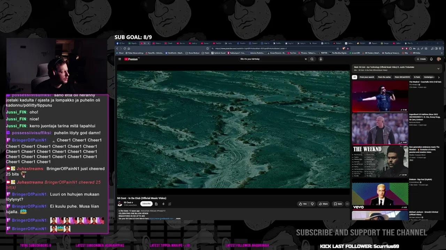The height and width of the screenshot is (250, 446).
Task: Like the In Da Club video
Action: point(303,204)
